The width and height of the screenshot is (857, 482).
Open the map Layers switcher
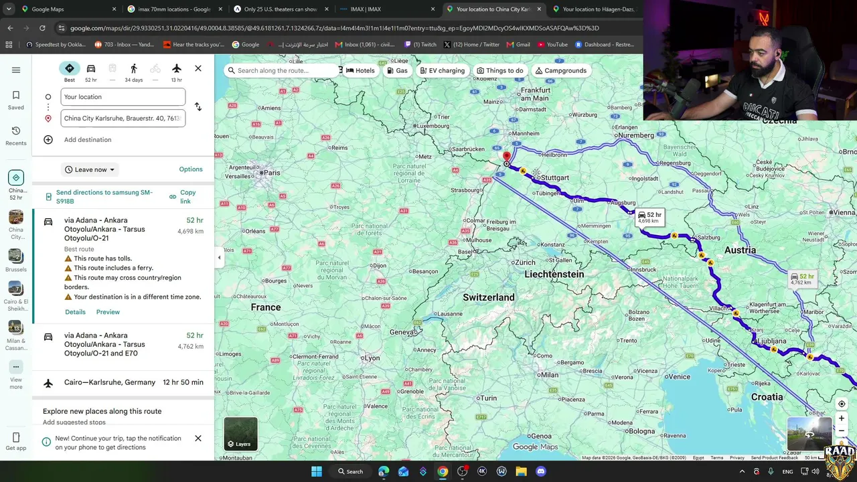240,434
